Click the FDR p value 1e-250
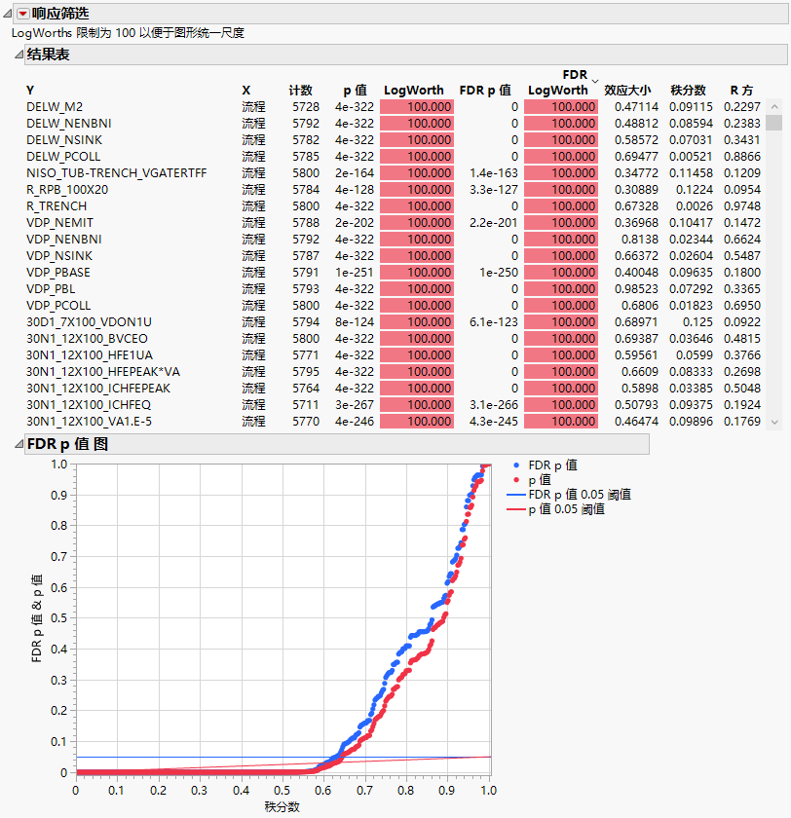791x818 pixels. pyautogui.click(x=499, y=273)
